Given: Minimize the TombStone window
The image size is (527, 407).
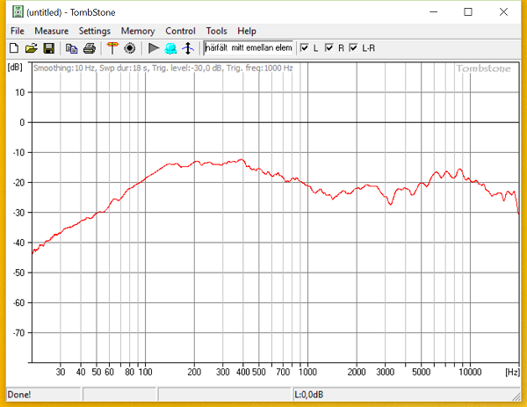Looking at the screenshot, I should (434, 12).
